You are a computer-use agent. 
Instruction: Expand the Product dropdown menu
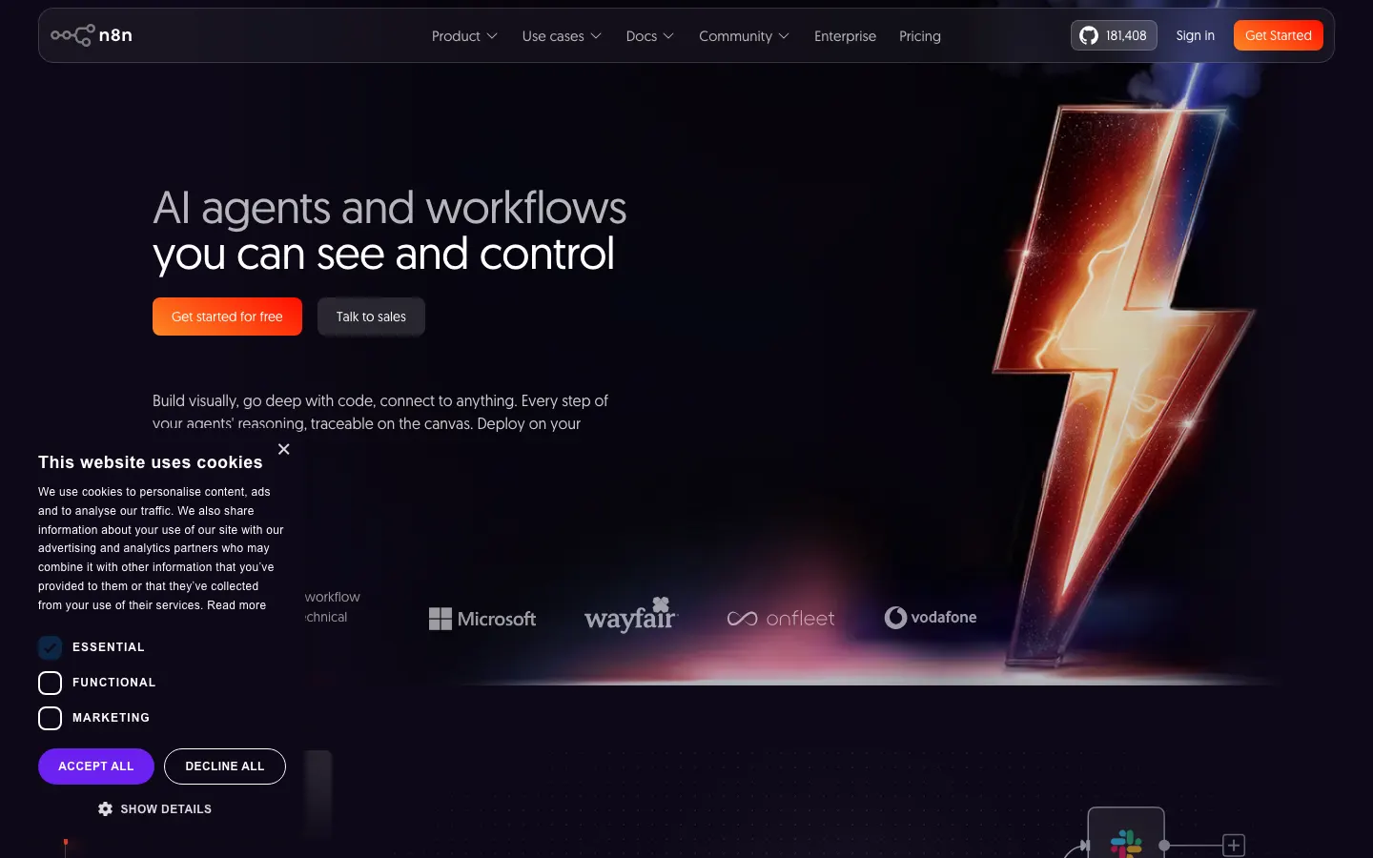[464, 36]
